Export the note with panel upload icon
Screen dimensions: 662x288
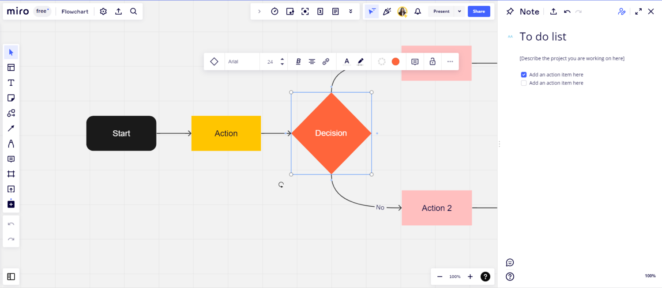pos(553,11)
